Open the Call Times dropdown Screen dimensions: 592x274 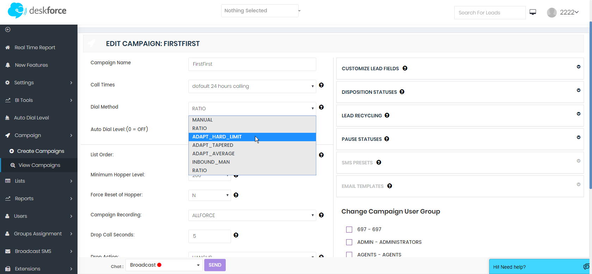(x=252, y=86)
